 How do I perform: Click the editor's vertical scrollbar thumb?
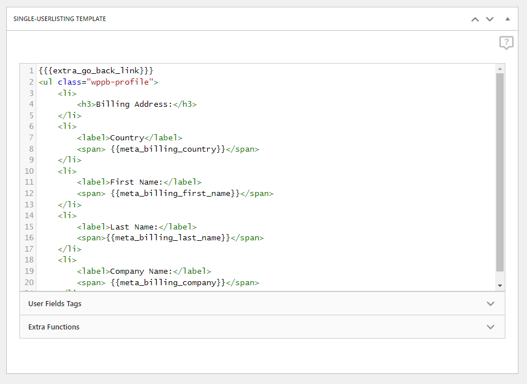(500, 172)
